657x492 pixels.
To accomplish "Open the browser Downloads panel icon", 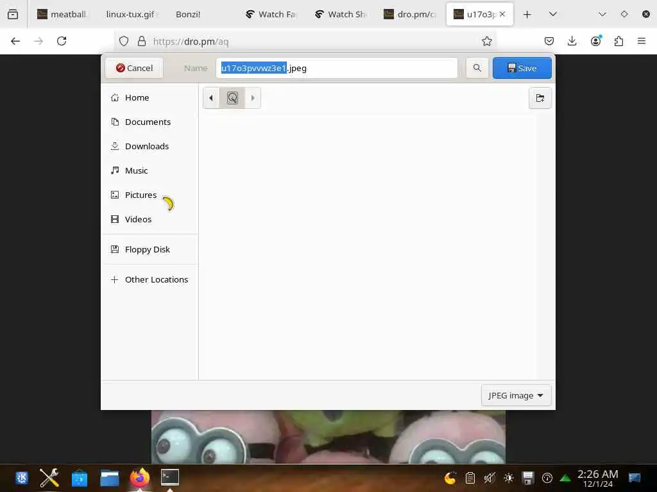I will pyautogui.click(x=572, y=41).
